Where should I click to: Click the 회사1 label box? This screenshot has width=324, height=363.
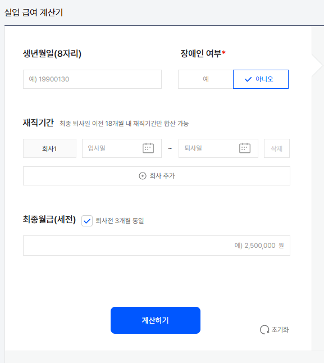click(50, 148)
